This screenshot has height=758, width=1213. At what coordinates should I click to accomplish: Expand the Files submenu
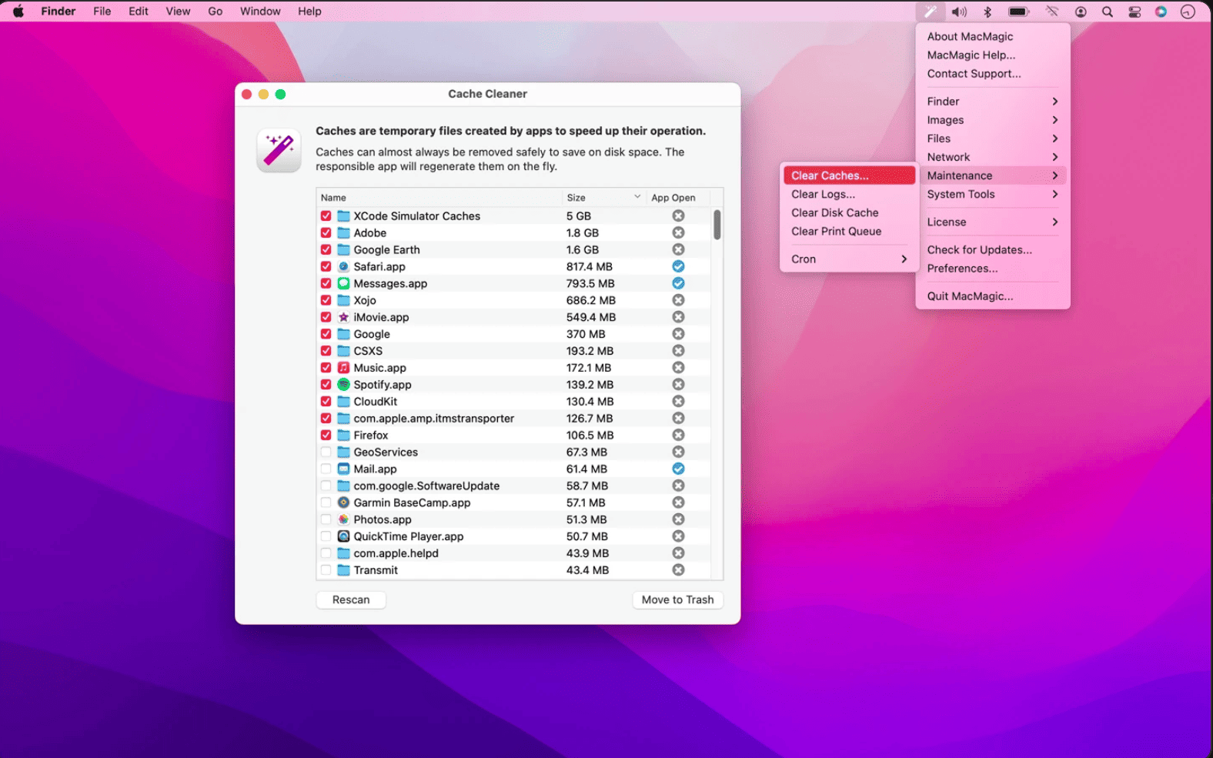(x=993, y=139)
